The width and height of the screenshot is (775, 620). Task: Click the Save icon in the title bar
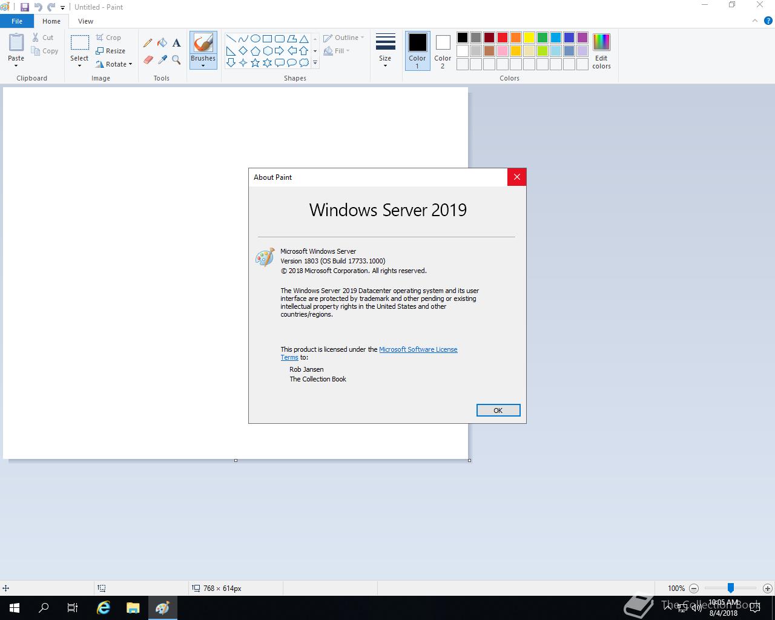tap(25, 7)
